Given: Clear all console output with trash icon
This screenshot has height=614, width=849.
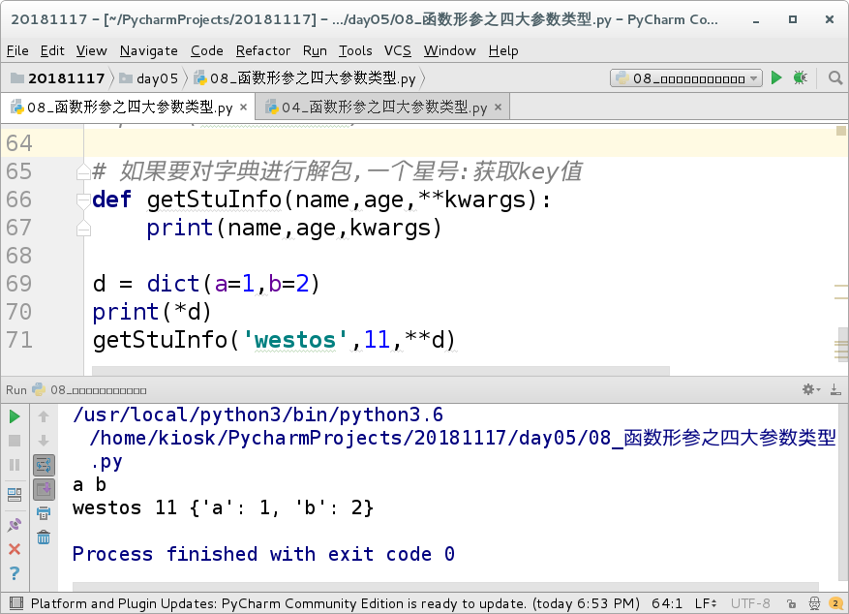Looking at the screenshot, I should [44, 537].
